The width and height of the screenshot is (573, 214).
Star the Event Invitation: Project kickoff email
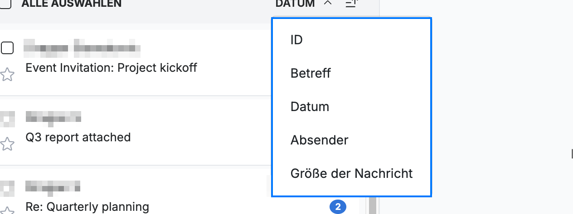(7, 74)
